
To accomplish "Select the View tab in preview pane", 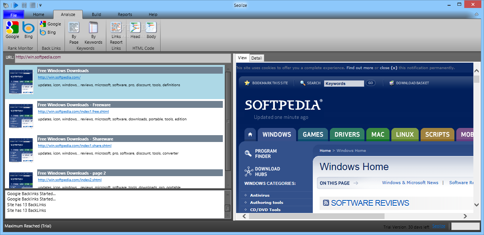I will (242, 58).
